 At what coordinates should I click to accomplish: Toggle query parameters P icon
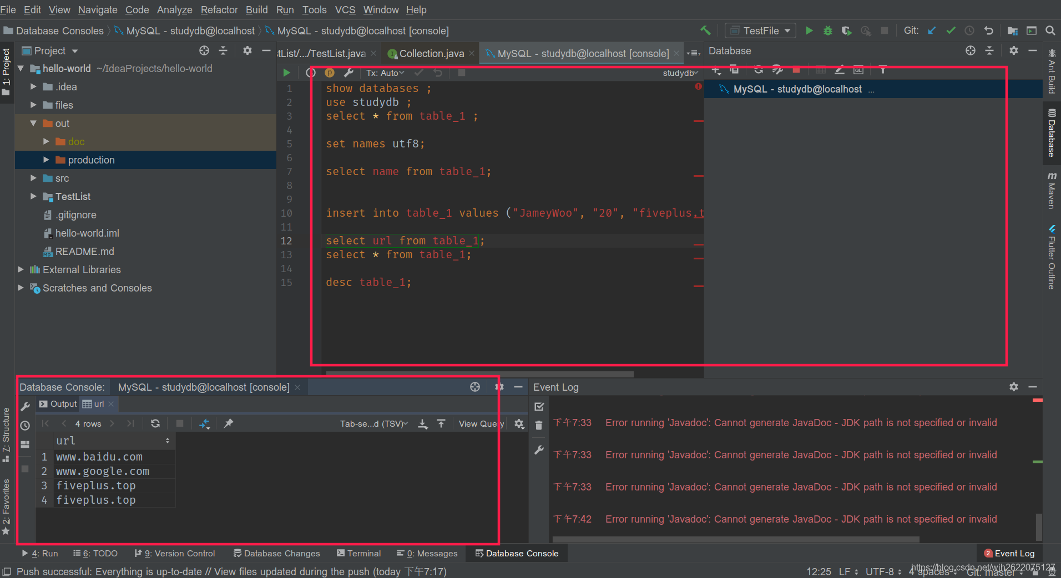[330, 73]
